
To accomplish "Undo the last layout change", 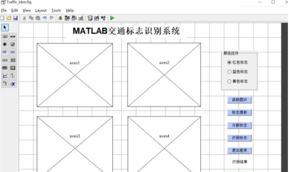I will [x=45, y=18].
